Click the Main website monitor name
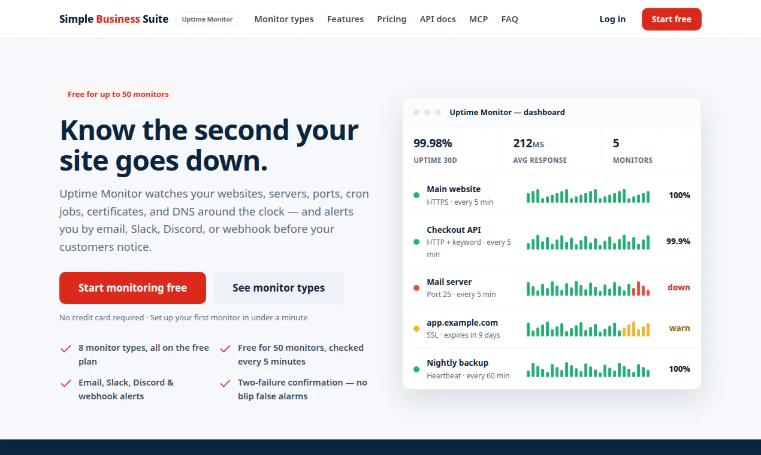Viewport: 761px width, 455px height. (454, 189)
